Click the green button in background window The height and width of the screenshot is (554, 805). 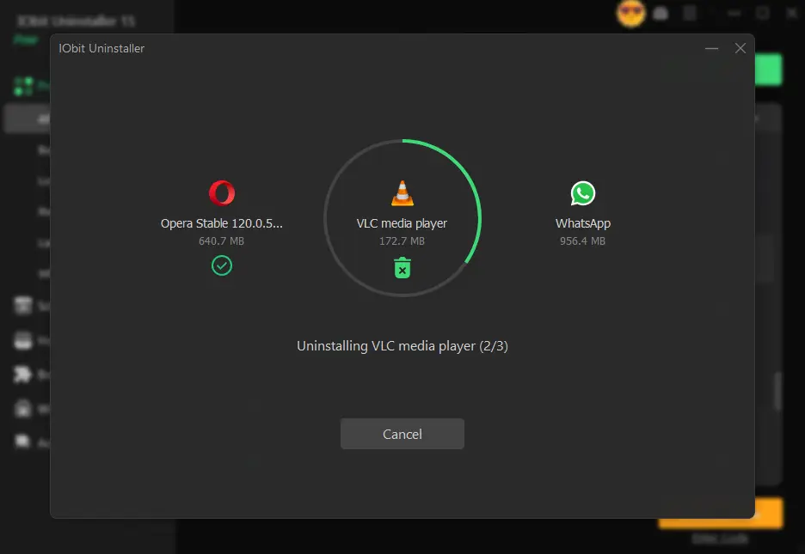768,70
